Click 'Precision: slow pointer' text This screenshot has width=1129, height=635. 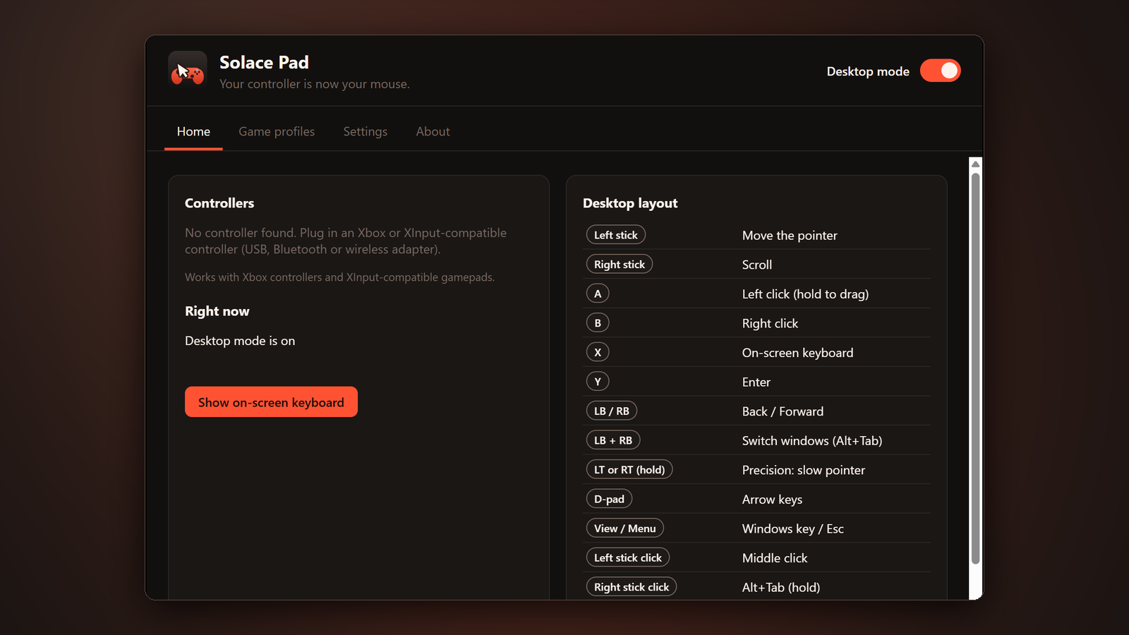804,471
